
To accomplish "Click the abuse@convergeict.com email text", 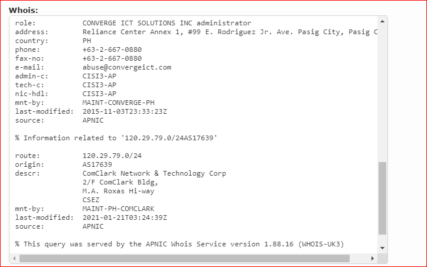I will click(x=127, y=67).
